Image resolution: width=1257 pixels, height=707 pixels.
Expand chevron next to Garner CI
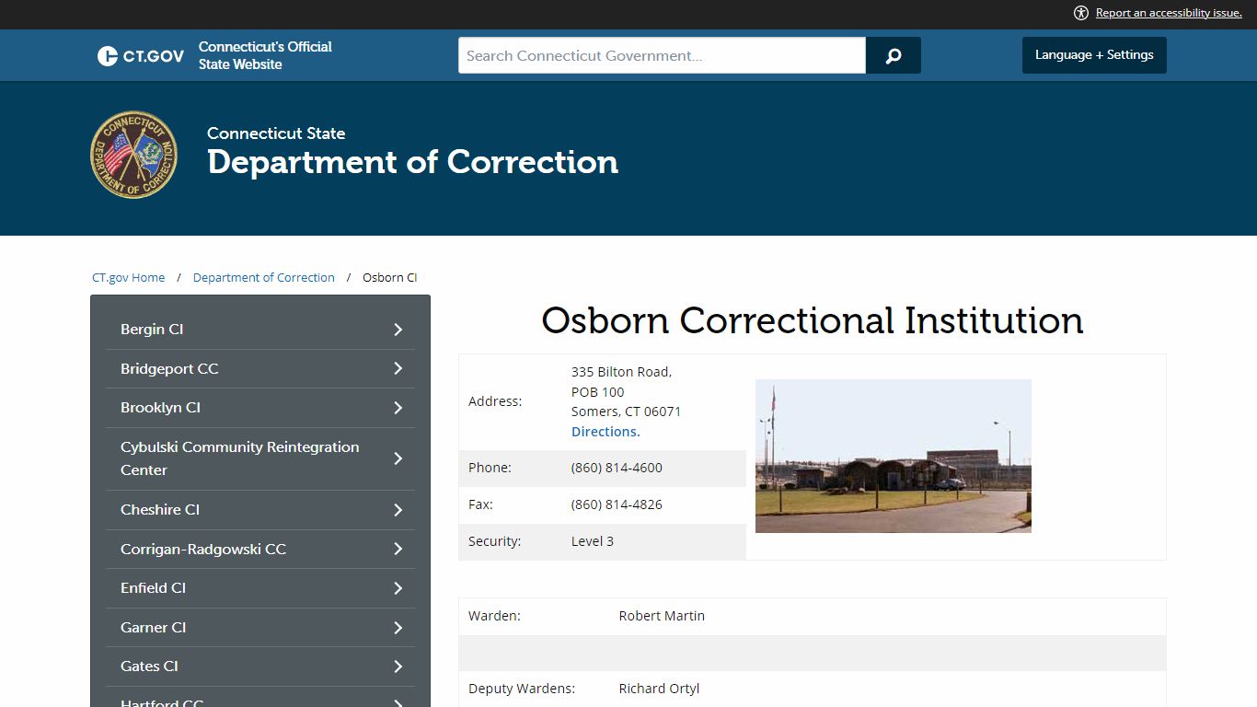click(x=398, y=628)
